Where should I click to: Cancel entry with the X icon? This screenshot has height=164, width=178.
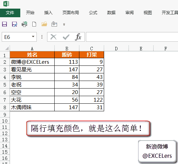[54, 37]
